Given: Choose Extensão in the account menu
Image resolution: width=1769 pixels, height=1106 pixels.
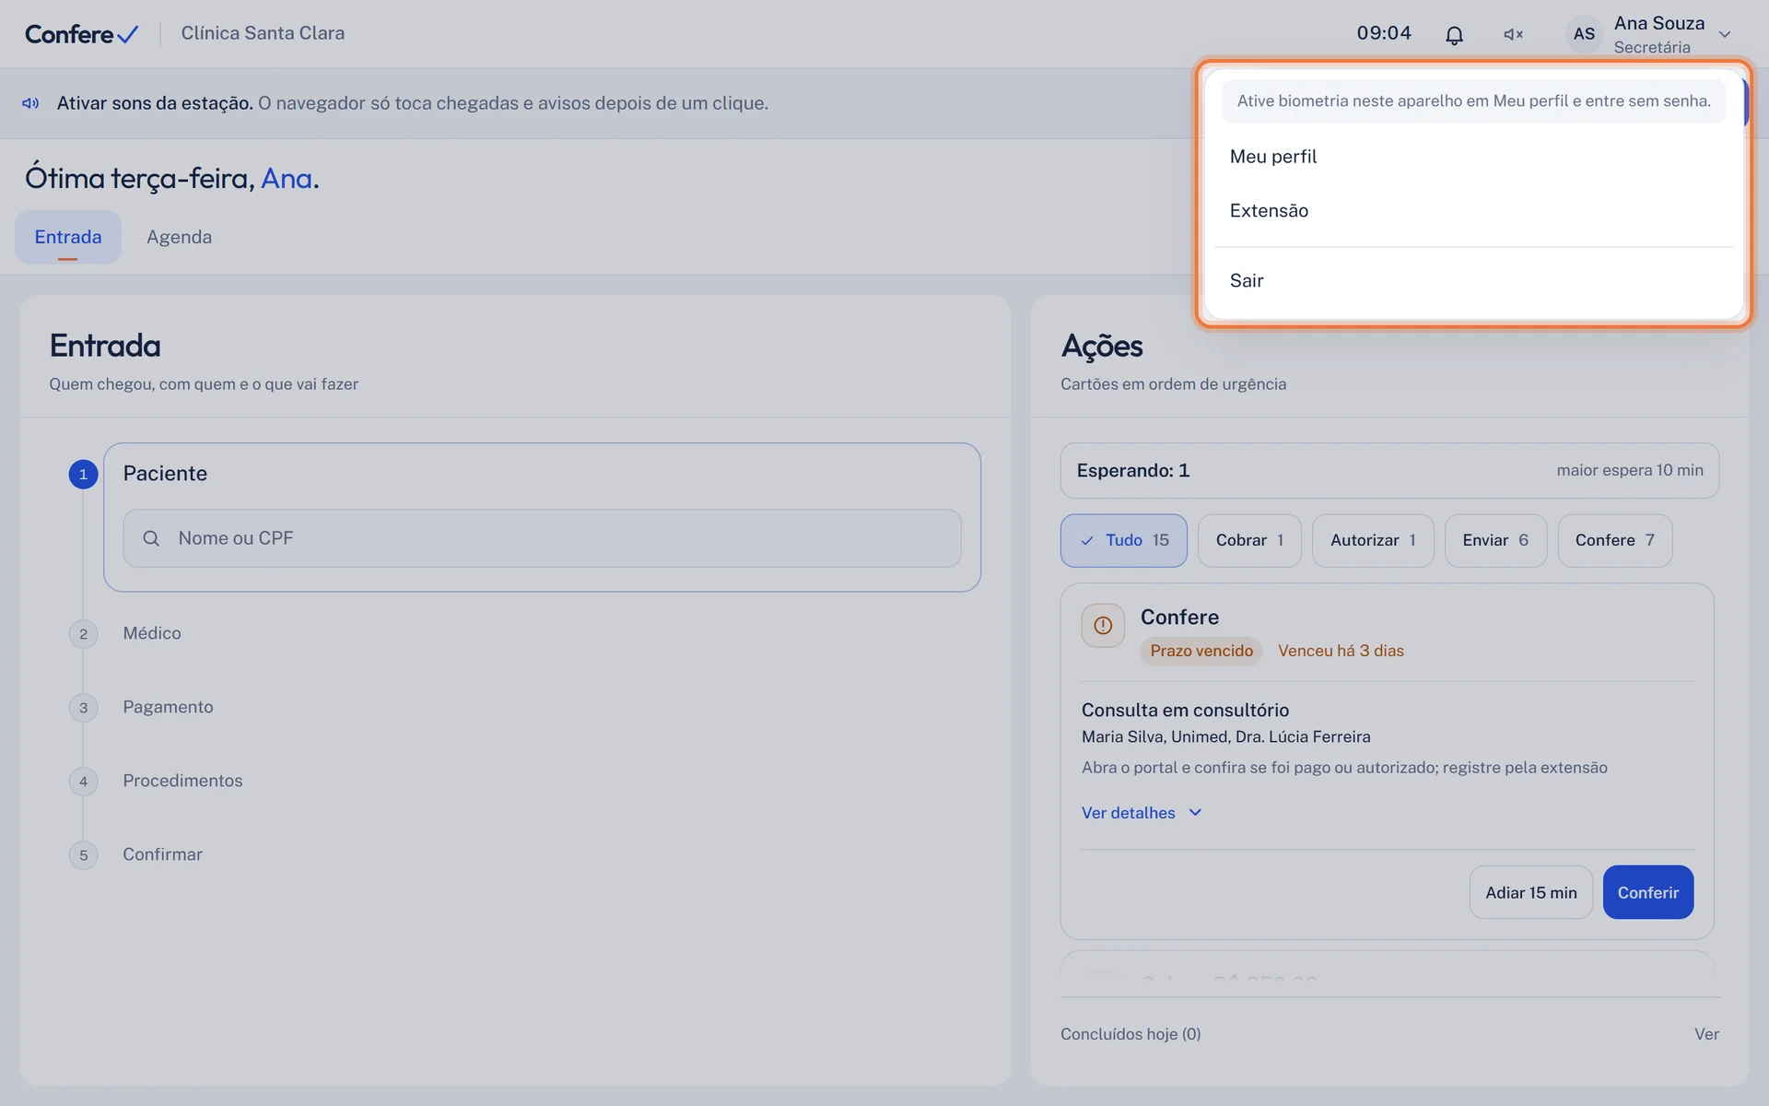Looking at the screenshot, I should 1473,211.
